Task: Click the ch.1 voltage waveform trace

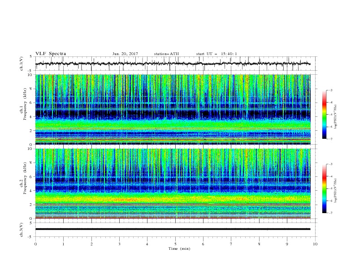Action: pos(173,64)
